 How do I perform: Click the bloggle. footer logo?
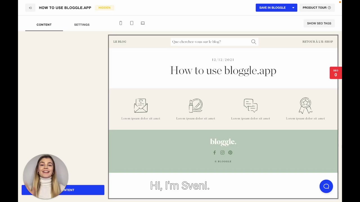[223, 142]
